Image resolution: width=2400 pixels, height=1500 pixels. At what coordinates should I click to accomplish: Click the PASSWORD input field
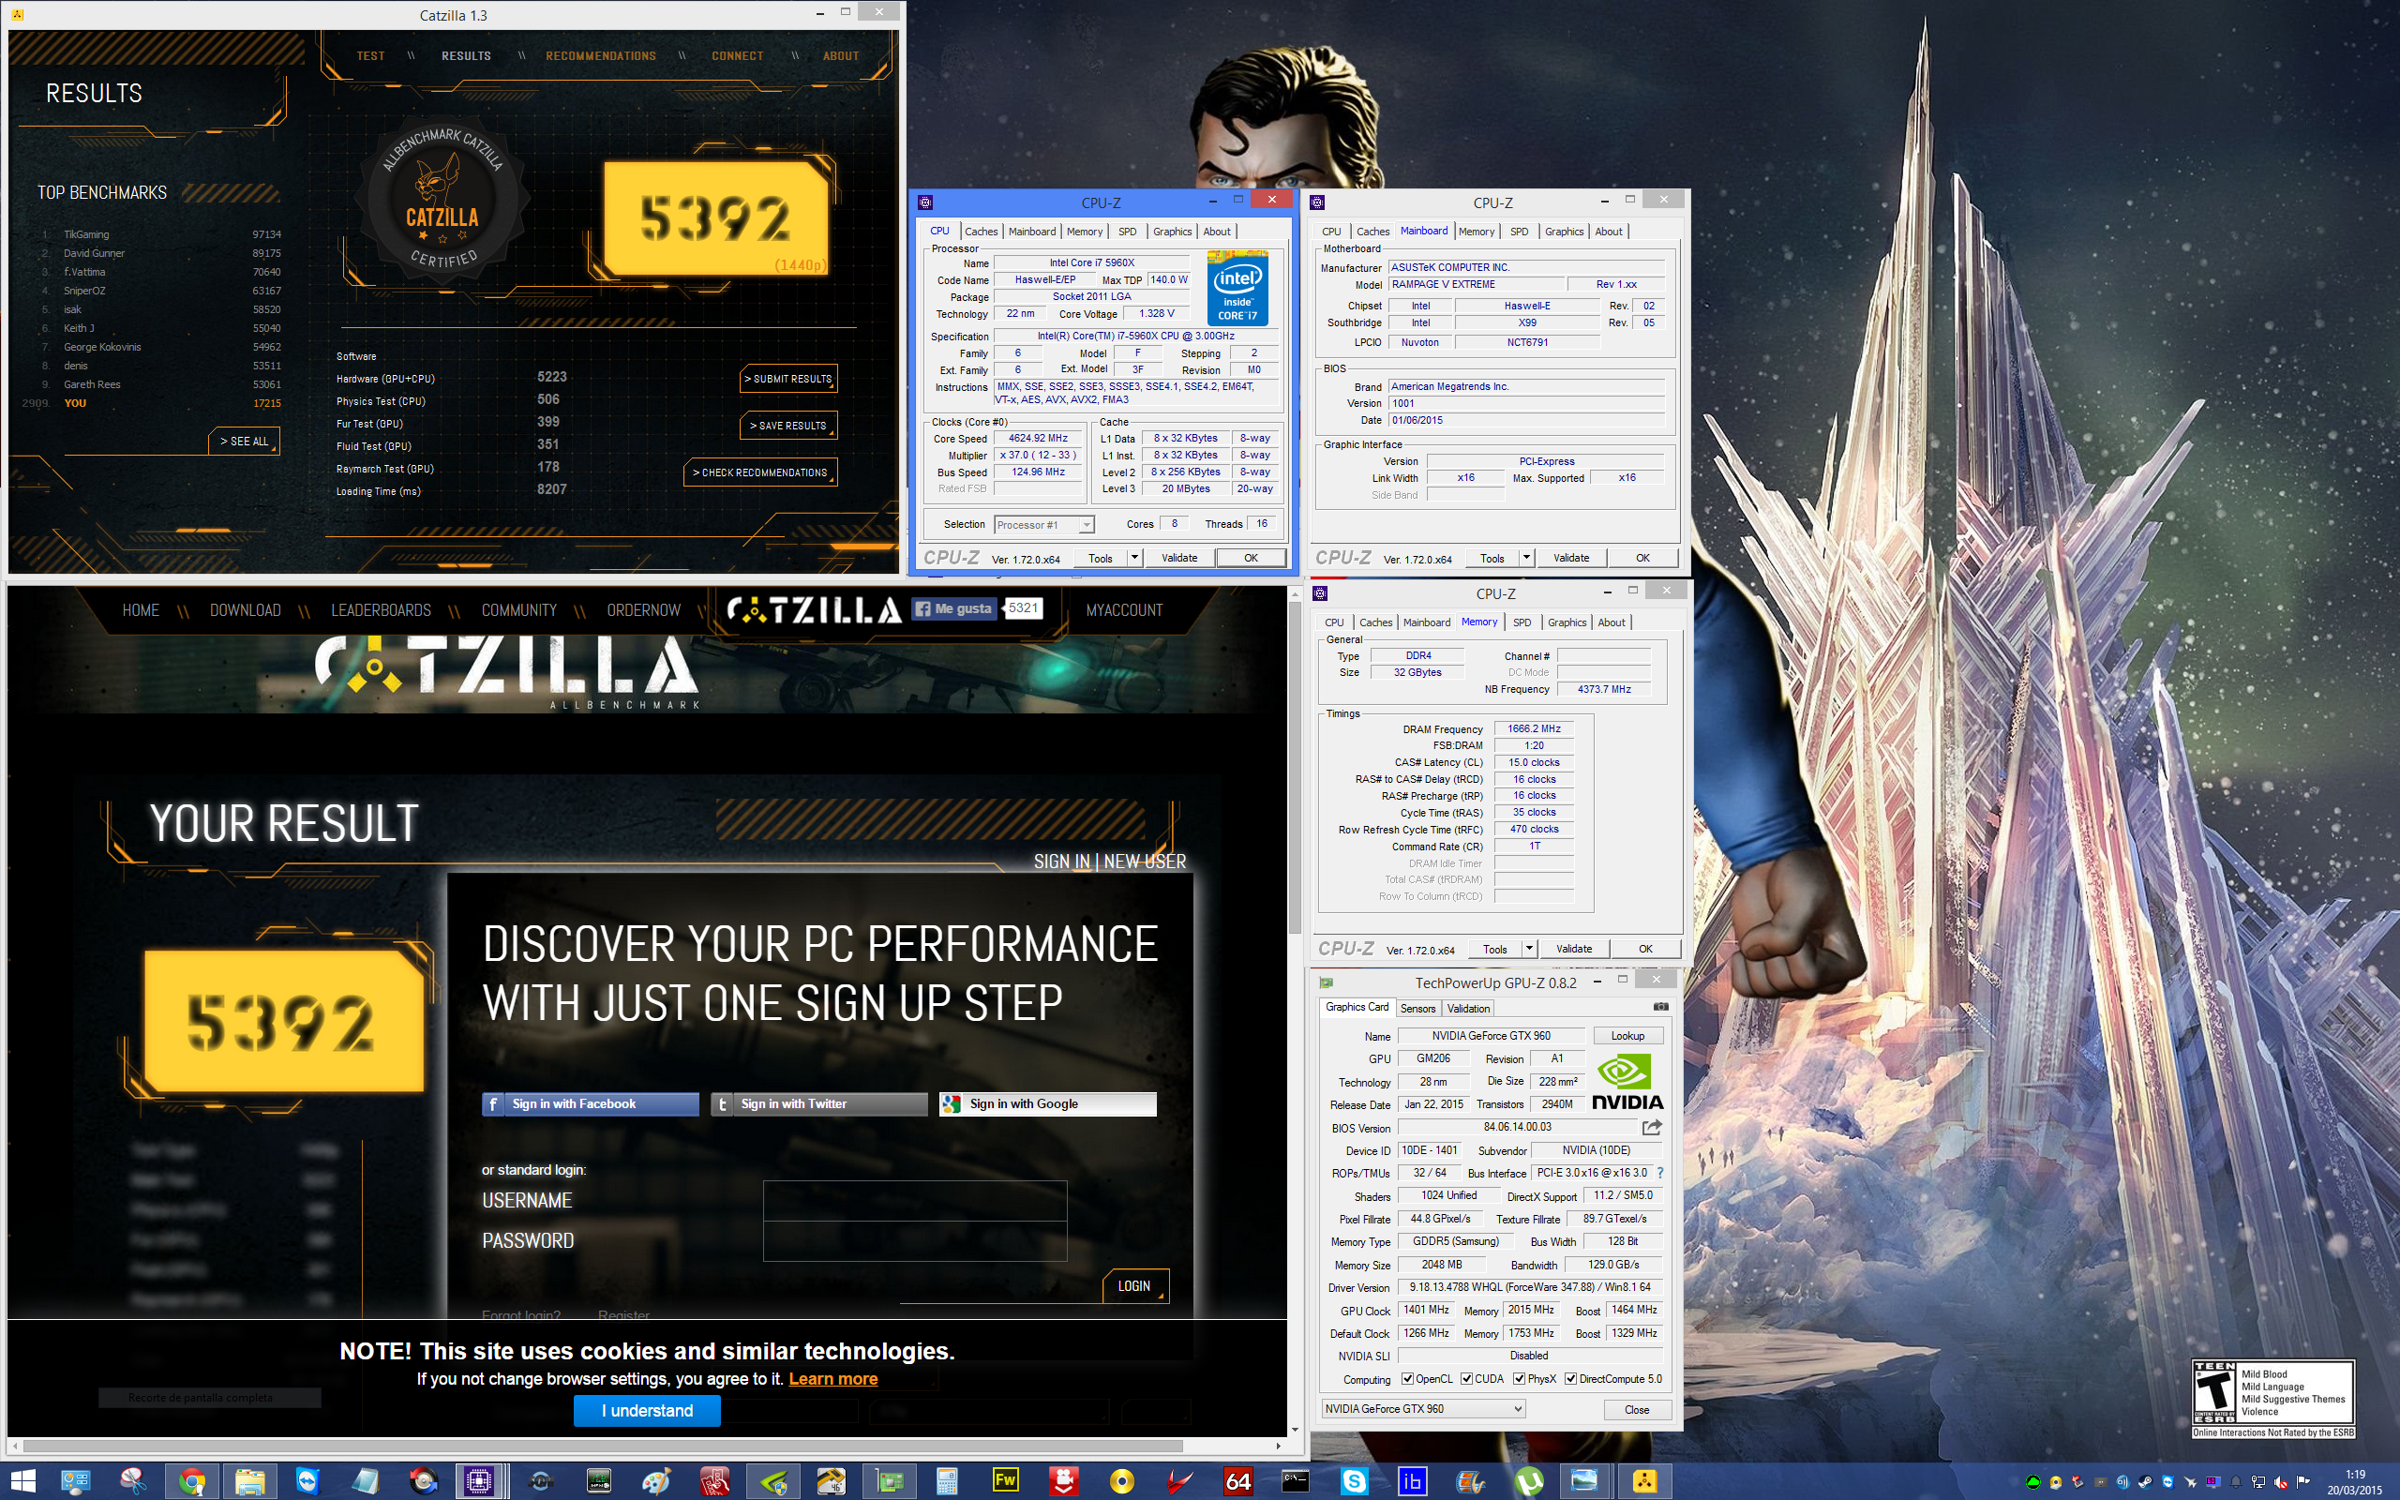pos(914,1241)
